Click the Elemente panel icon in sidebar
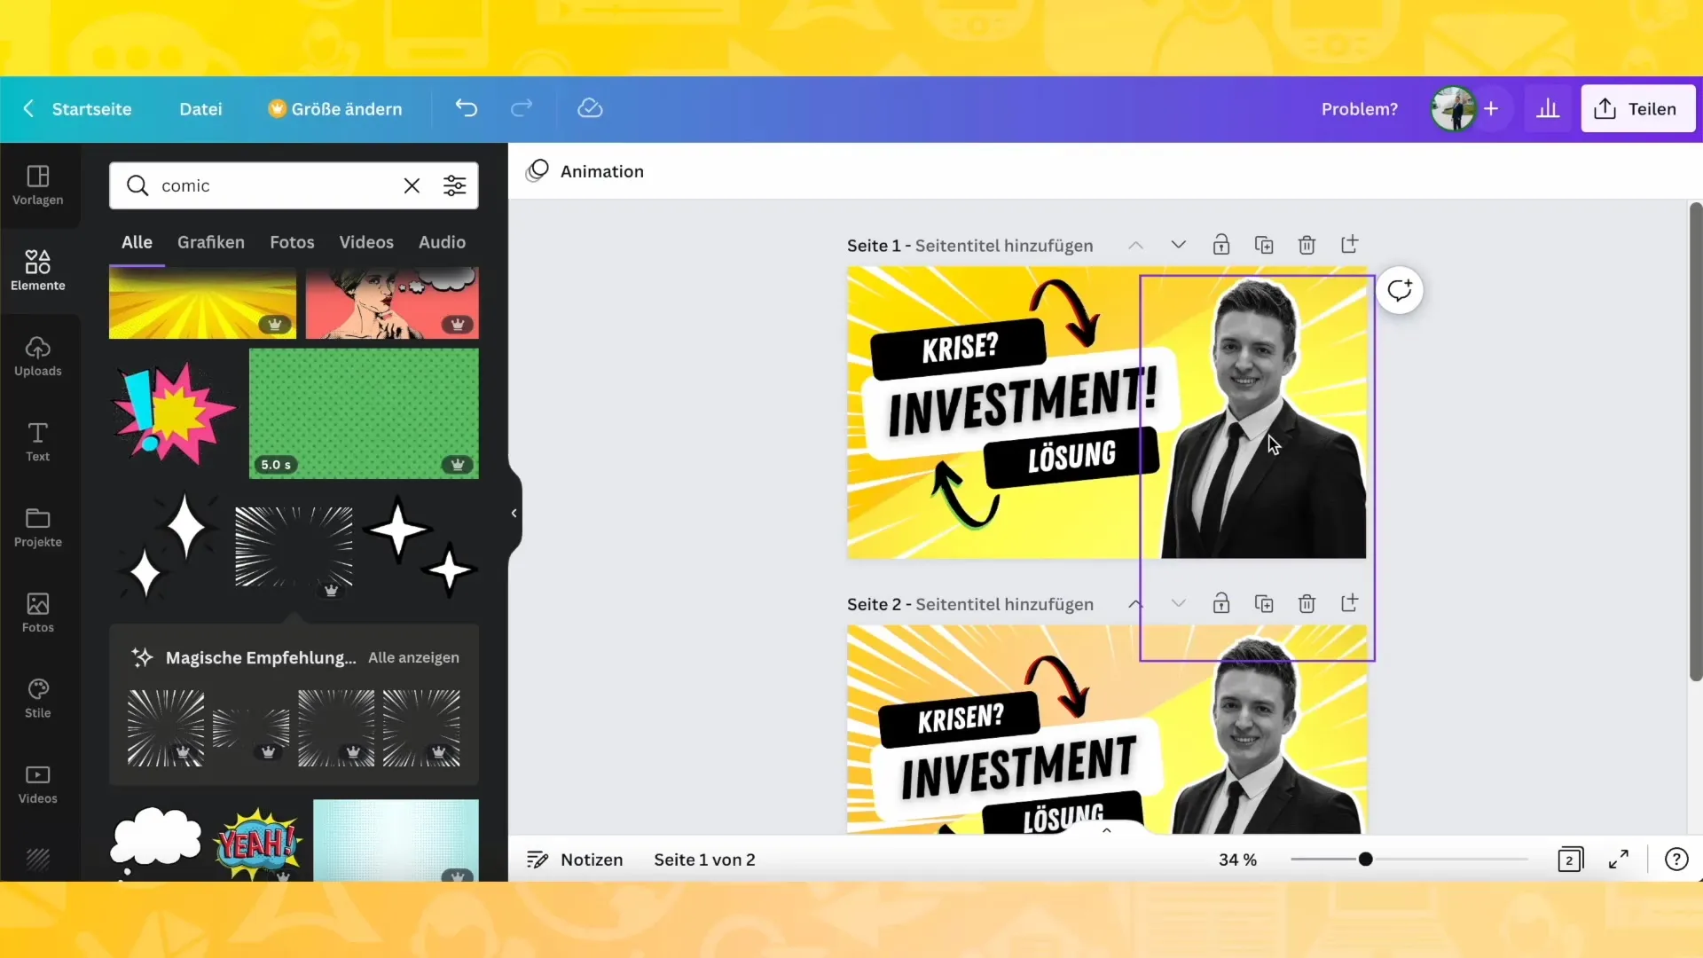The height and width of the screenshot is (958, 1703). (x=37, y=268)
